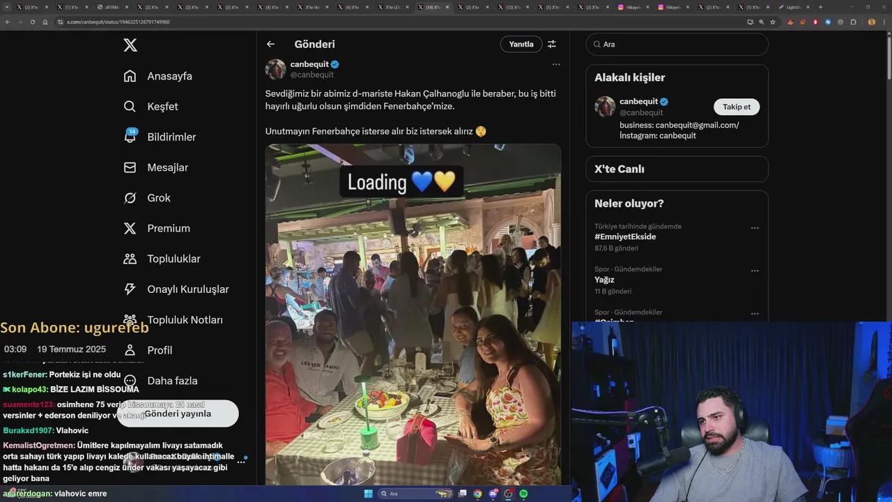
Task: Open Mesajlar envelope icon
Action: coord(130,167)
